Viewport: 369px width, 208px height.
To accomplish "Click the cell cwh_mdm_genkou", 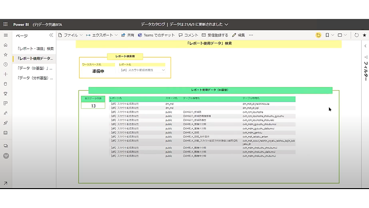I will (252, 133).
